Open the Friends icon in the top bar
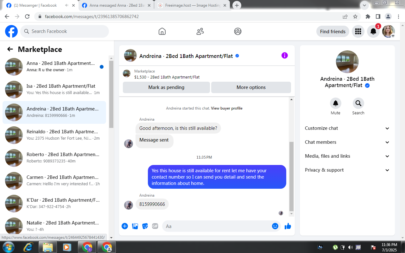 point(200,31)
